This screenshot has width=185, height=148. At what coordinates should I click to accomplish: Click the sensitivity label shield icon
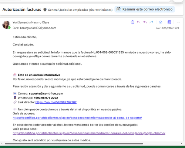[45, 10]
